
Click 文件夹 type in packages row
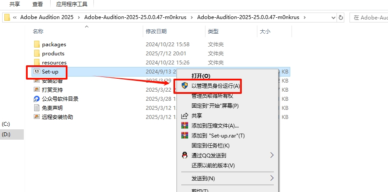point(216,45)
